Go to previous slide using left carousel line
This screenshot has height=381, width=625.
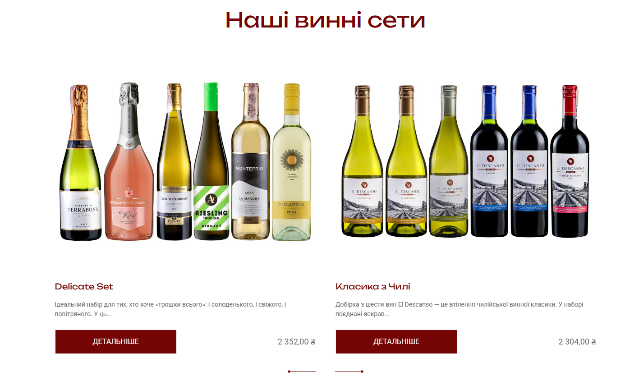tap(302, 372)
